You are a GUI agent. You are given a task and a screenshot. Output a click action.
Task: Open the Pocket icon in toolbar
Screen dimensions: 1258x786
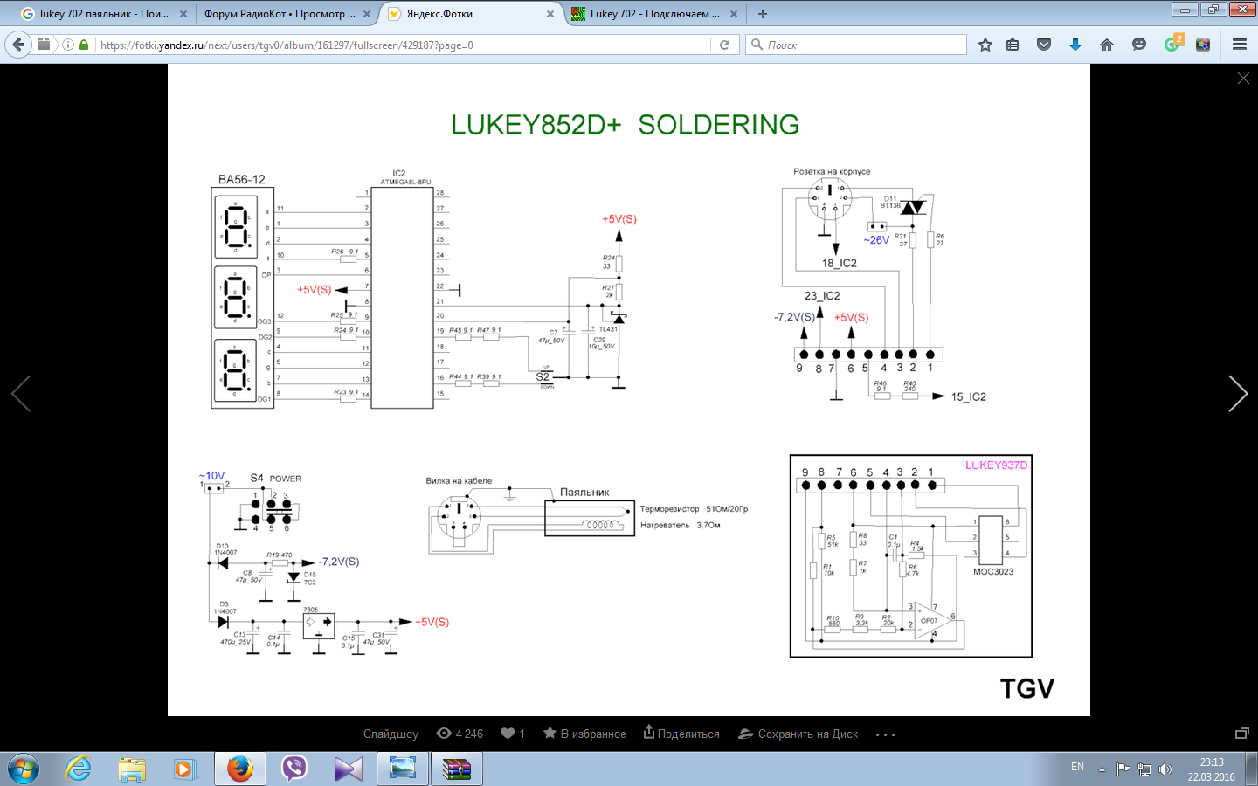(x=1044, y=45)
